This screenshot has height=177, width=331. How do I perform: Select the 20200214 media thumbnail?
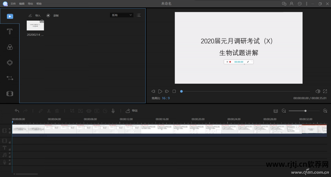pyautogui.click(x=35, y=25)
